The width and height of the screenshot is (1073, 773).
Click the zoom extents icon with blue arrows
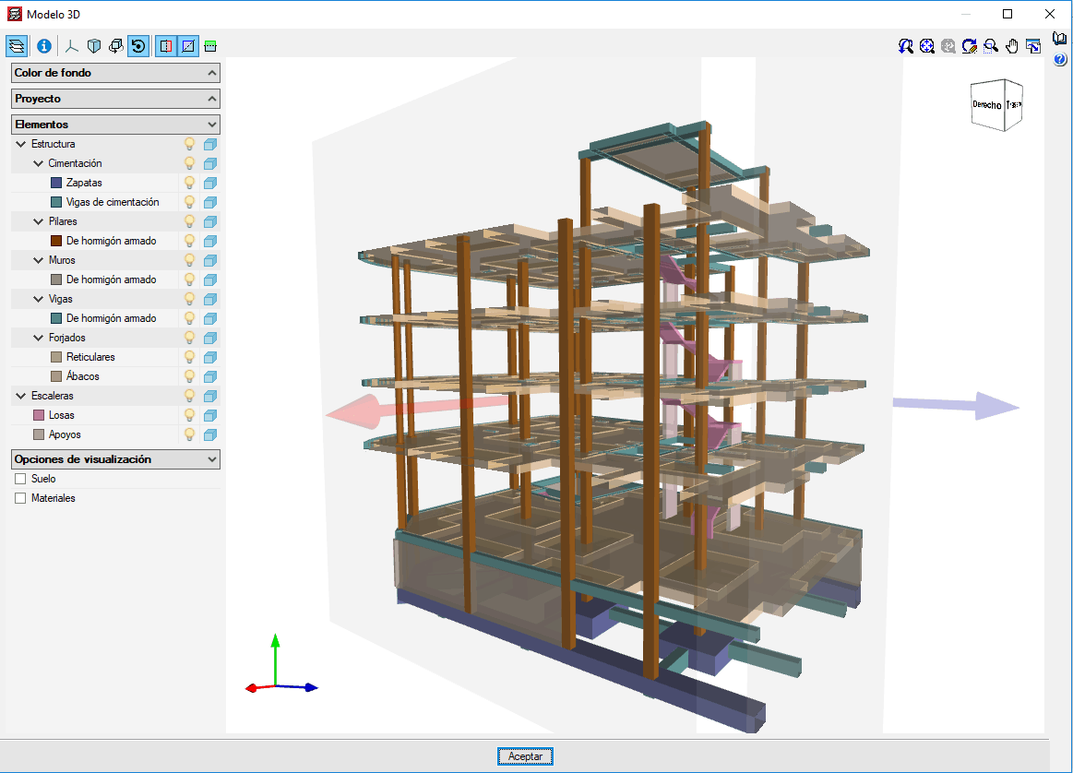tap(926, 46)
